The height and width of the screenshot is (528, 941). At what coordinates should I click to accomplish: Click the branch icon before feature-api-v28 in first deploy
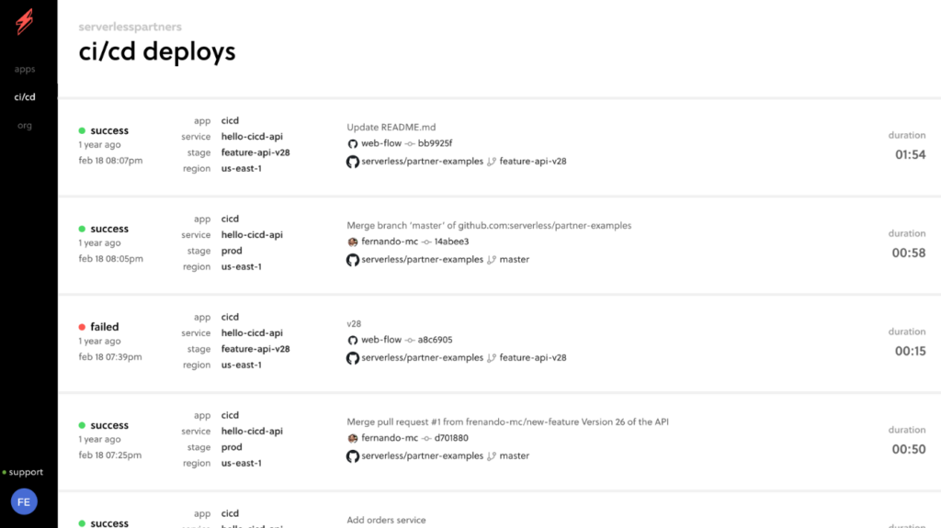492,162
